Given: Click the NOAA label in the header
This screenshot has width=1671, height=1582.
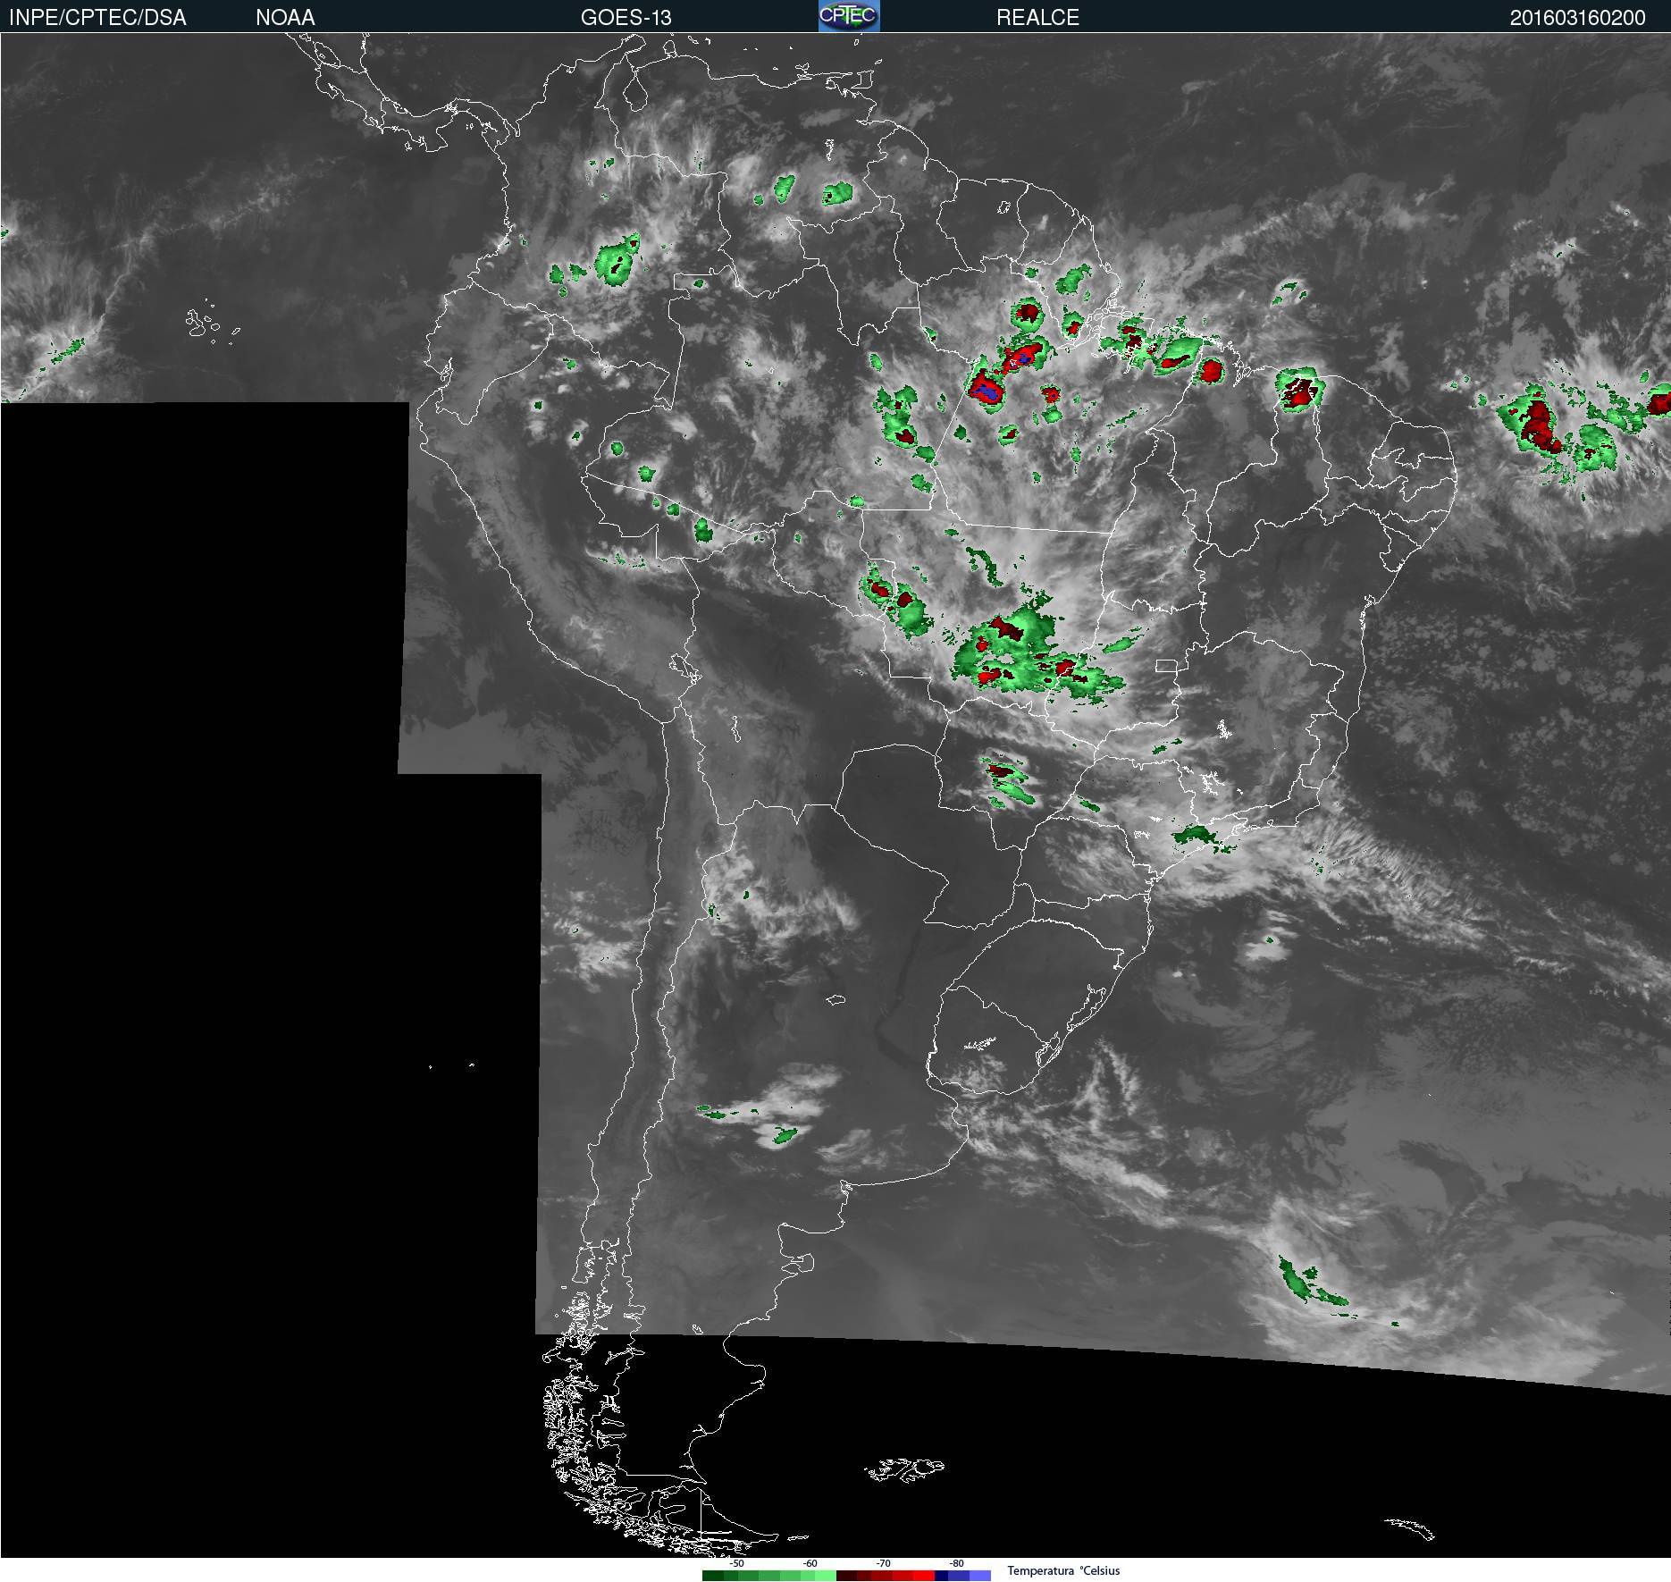Looking at the screenshot, I should point(285,17).
